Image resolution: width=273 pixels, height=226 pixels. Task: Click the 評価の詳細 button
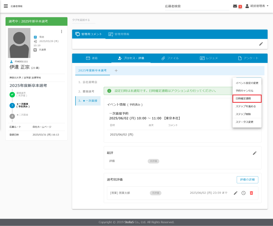pyautogui.click(x=247, y=180)
